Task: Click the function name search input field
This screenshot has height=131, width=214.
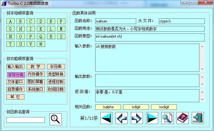Action: (25, 120)
